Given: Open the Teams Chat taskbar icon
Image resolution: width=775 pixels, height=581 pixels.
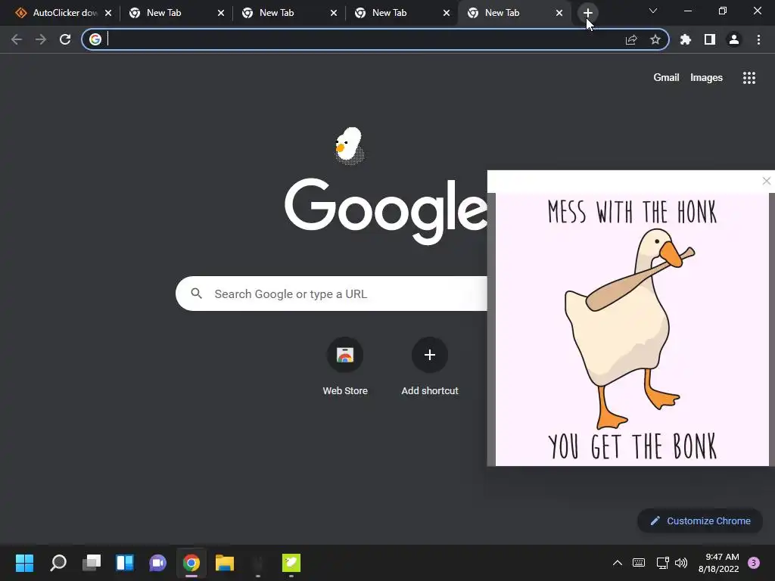Looking at the screenshot, I should point(157,563).
